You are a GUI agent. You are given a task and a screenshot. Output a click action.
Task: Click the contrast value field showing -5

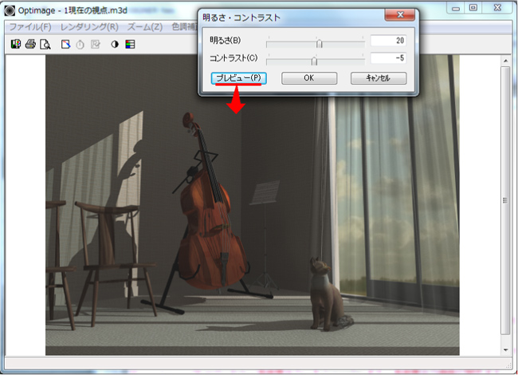[388, 59]
